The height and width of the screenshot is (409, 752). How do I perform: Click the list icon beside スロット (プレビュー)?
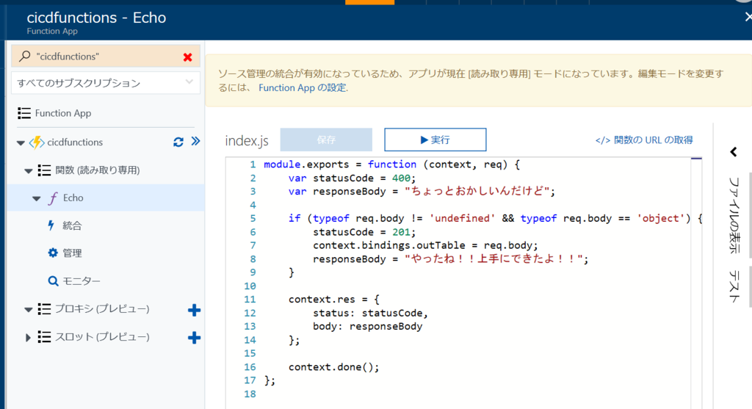click(44, 337)
